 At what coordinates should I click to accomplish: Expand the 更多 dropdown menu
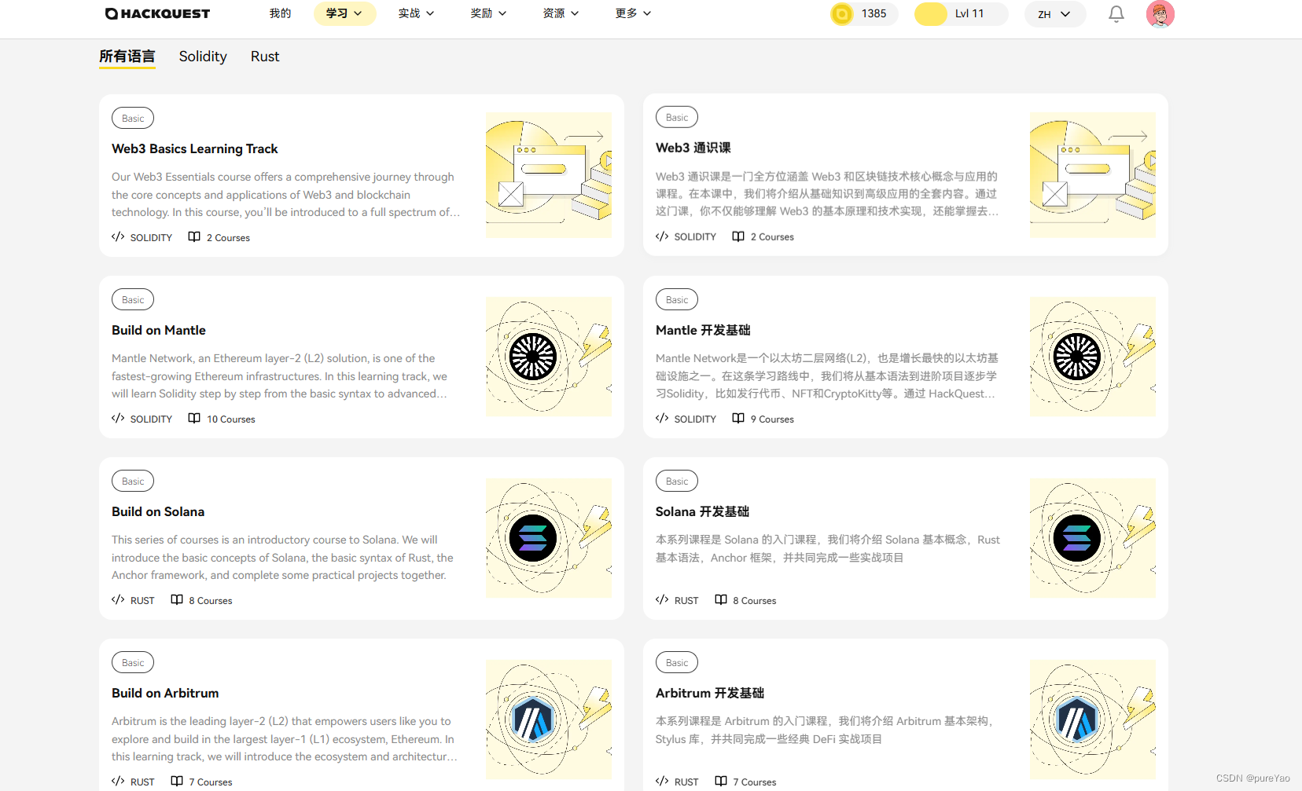(633, 13)
